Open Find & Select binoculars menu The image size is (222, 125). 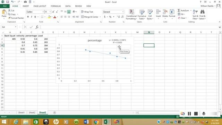click(203, 15)
